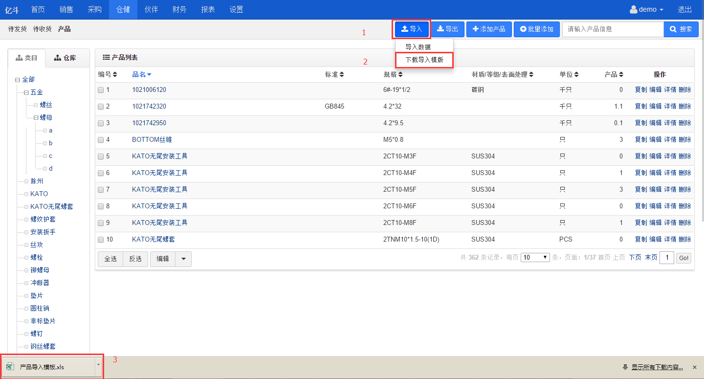Click 添加产品 button
The height and width of the screenshot is (379, 704).
tap(489, 29)
